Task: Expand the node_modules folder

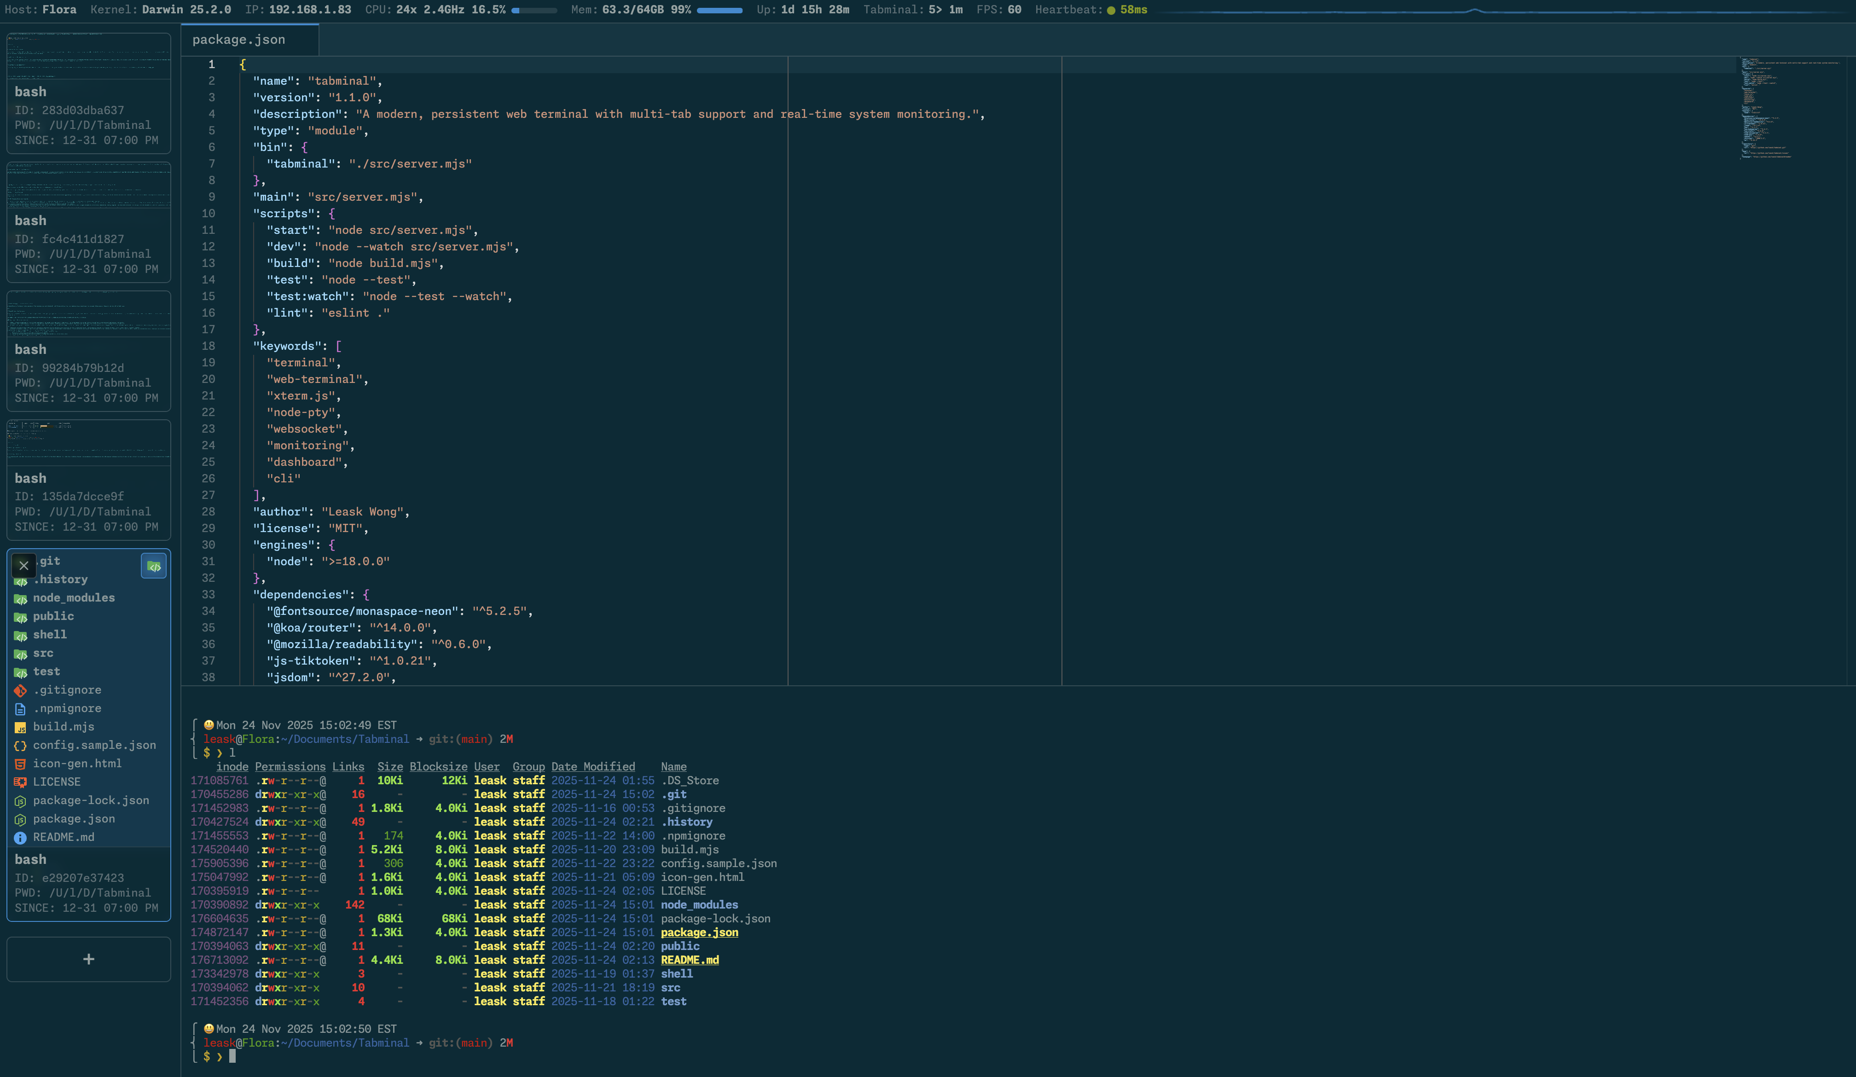Action: (73, 597)
